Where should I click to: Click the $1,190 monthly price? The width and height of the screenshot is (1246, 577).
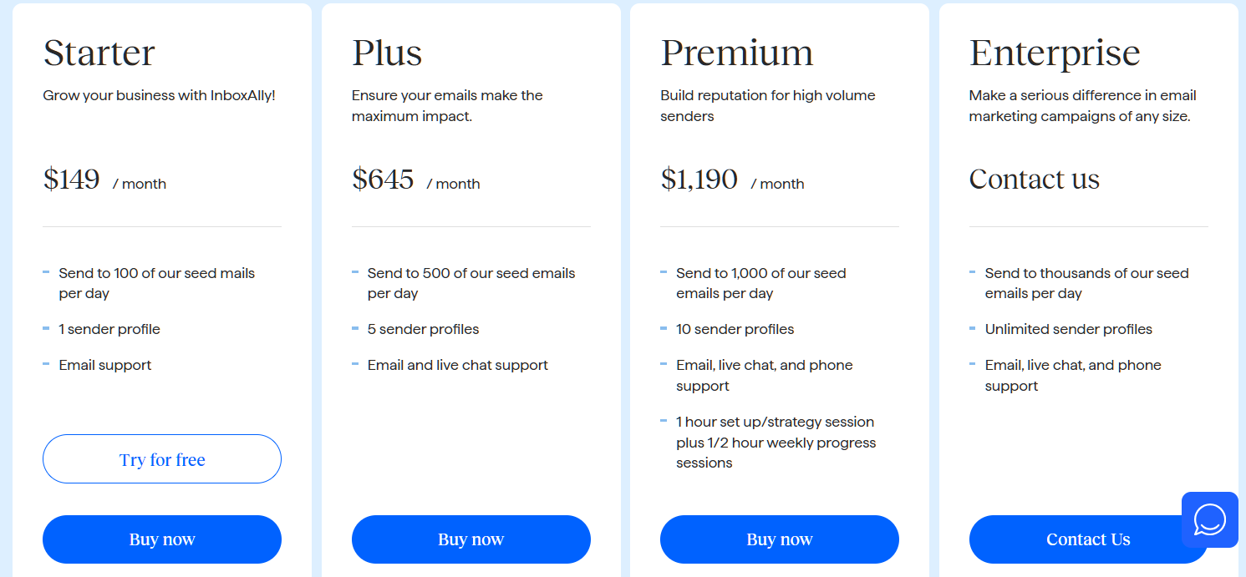tap(699, 180)
